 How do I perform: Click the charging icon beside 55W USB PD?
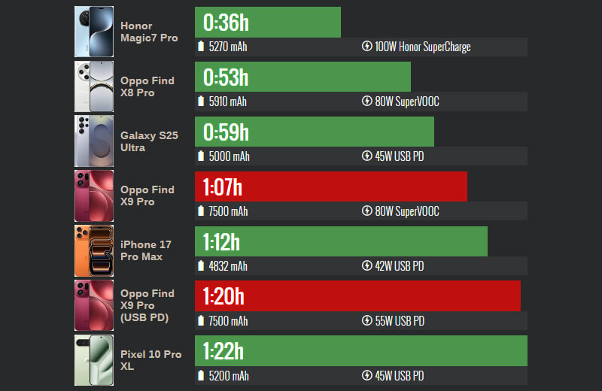366,321
